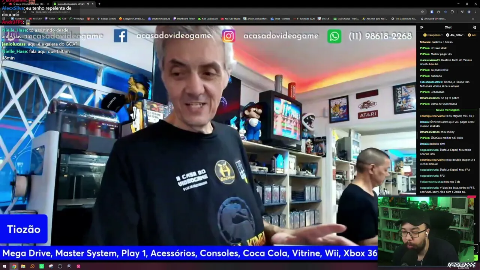Screen dimensions: 480x270
Task: Open the Bitwarden shield extension
Action: coord(432,12)
